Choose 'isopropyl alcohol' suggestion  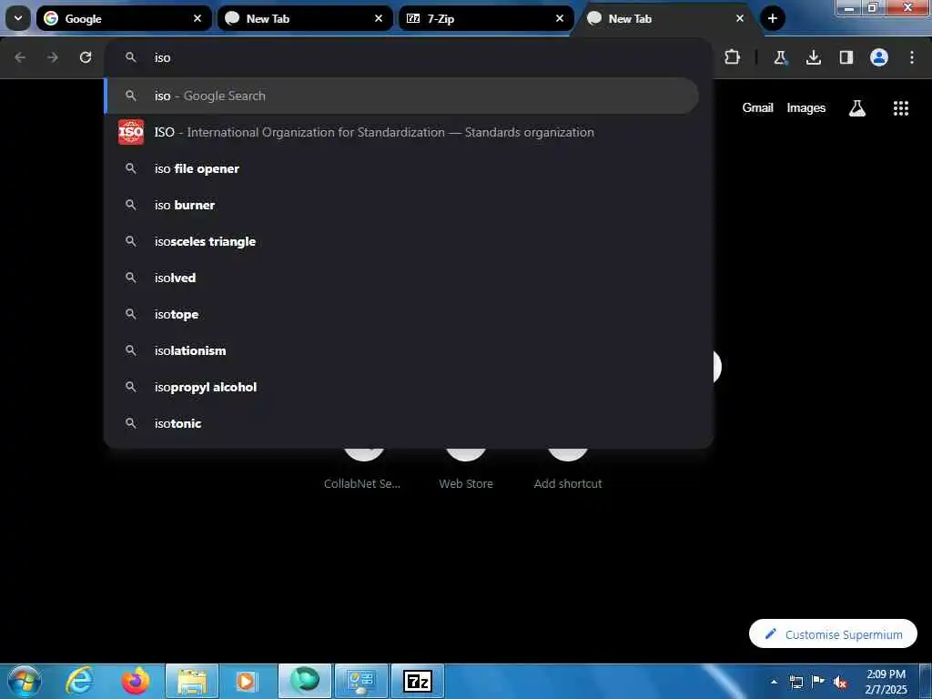(401, 387)
